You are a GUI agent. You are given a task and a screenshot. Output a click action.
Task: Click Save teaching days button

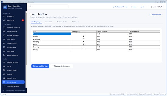tap(40, 66)
